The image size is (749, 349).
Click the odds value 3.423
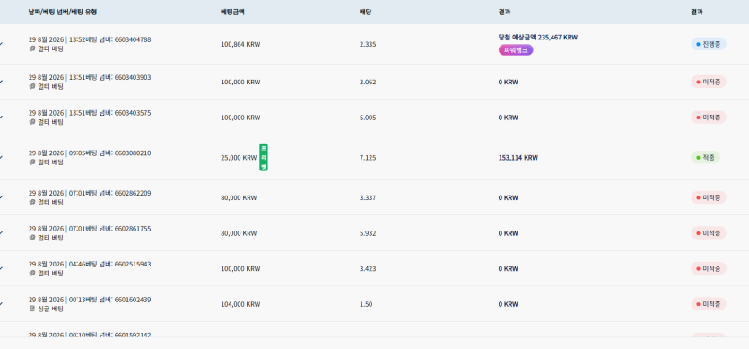tap(368, 268)
